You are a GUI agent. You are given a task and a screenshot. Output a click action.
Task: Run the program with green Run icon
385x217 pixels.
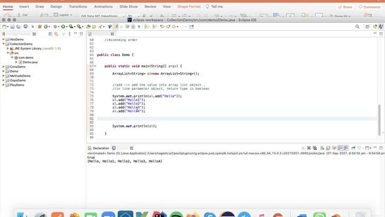63,27
